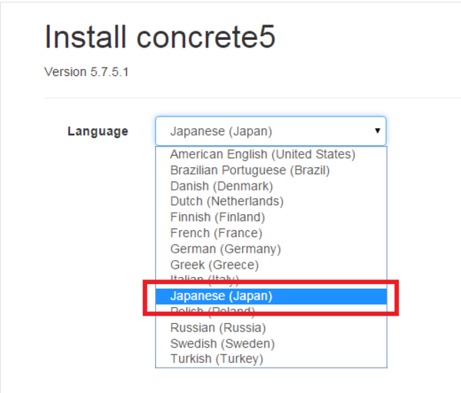Choose Russian (Russia) language

270,328
